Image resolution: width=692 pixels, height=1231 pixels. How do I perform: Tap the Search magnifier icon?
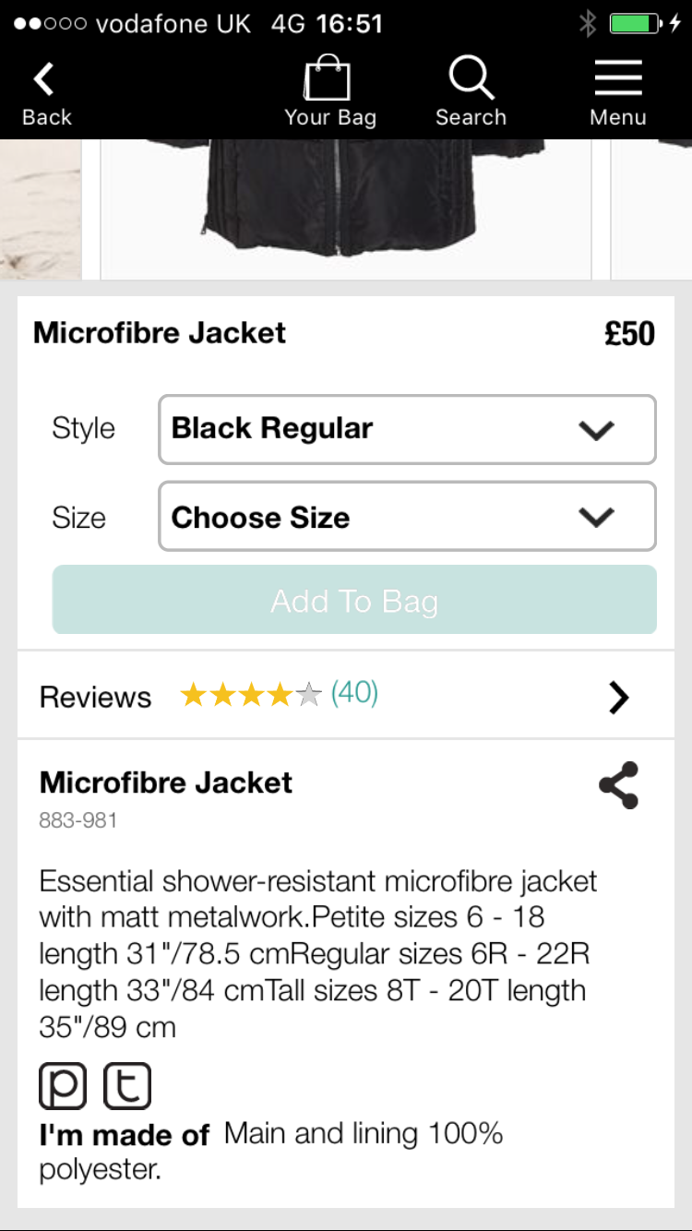click(471, 79)
